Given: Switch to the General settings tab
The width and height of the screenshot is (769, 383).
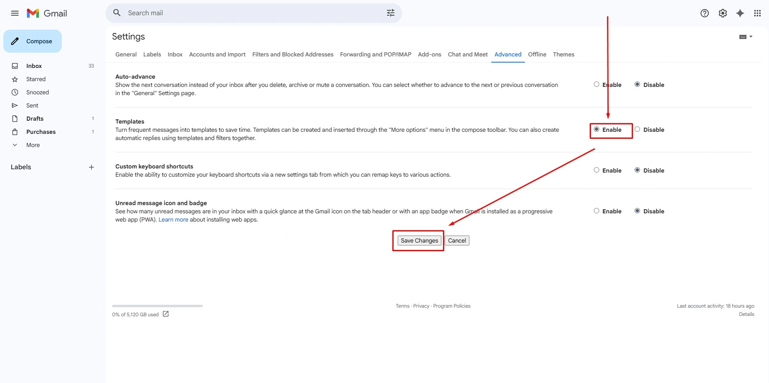Looking at the screenshot, I should [x=126, y=54].
